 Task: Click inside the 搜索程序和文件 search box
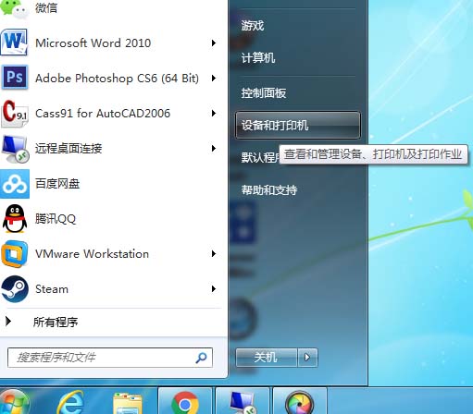coord(110,358)
